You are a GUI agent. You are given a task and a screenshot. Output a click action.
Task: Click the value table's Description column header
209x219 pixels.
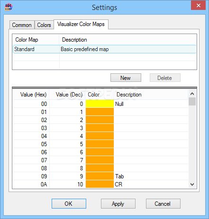click(151, 95)
